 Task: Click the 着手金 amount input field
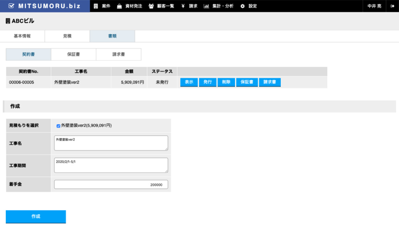111,185
